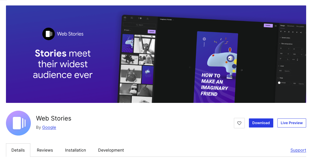This screenshot has width=316, height=163.
Task: Click the Web Stories plugin icon
Action: coord(18,123)
